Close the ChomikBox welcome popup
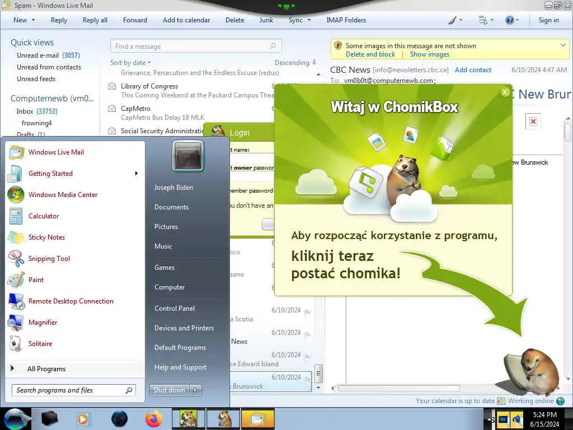This screenshot has width=573, height=430. 505,92
